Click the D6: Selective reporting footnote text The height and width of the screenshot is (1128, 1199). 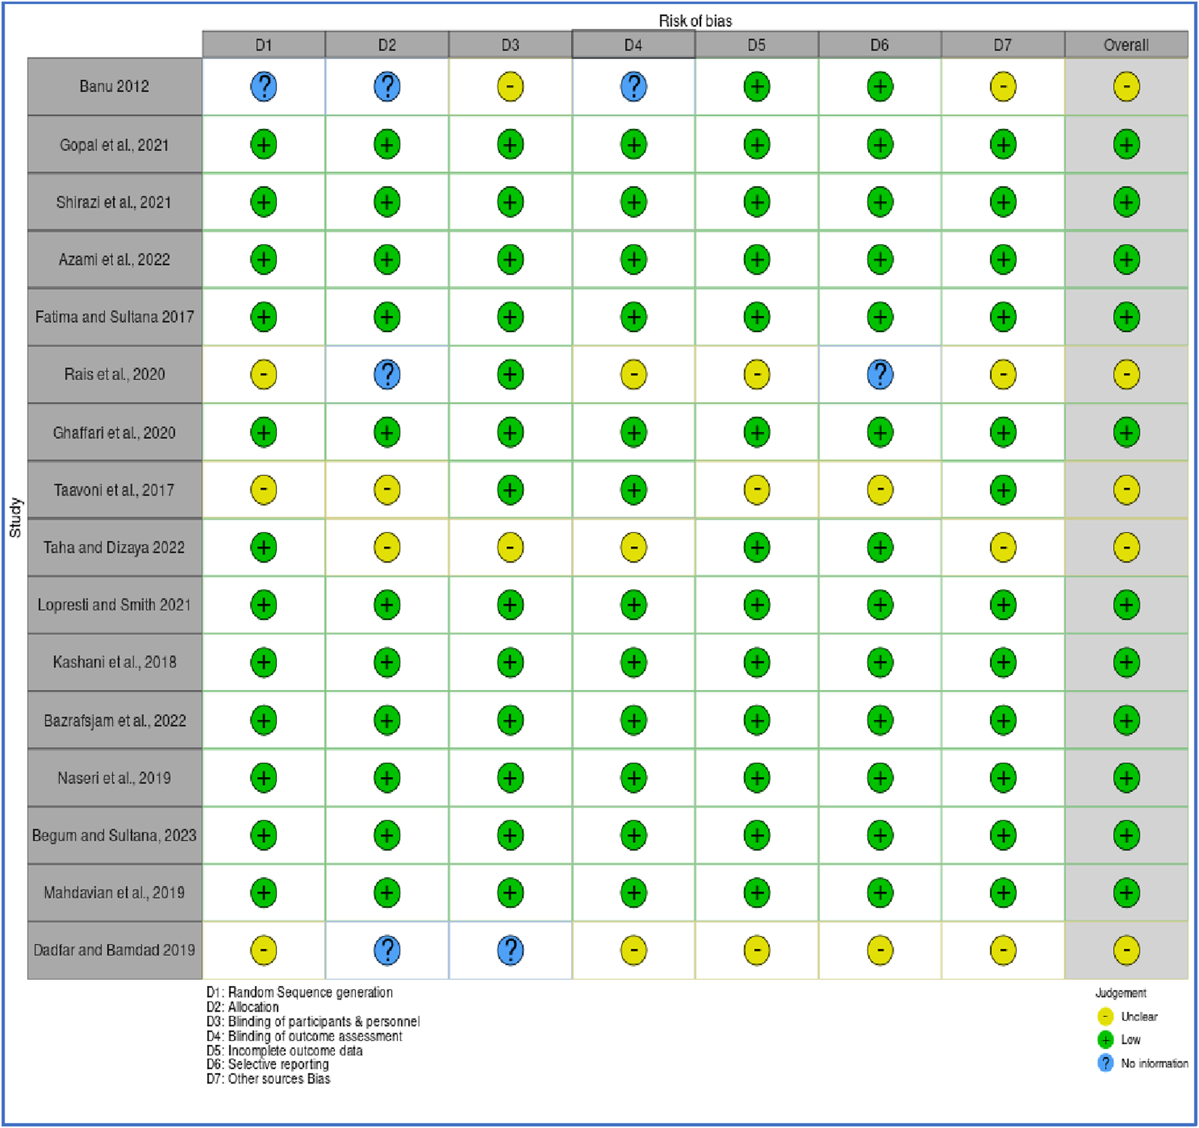tap(268, 1064)
